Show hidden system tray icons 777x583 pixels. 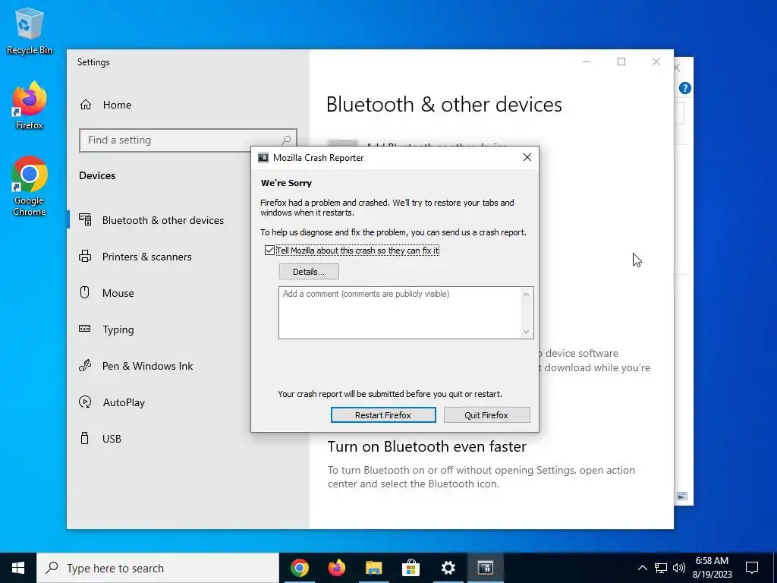coord(642,568)
